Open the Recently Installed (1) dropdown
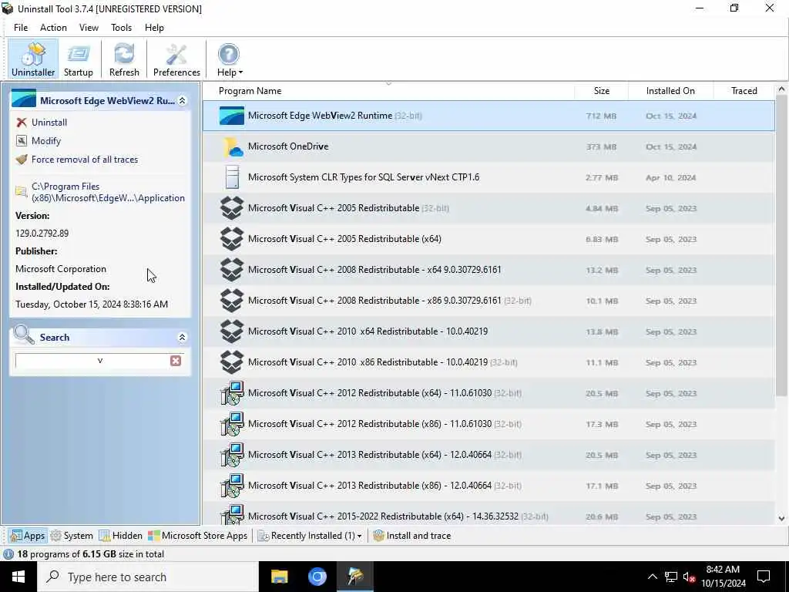The image size is (789, 592). [x=310, y=536]
